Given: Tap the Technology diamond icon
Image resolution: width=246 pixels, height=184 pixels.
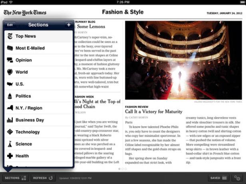Looking at the screenshot, I should (x=10, y=132).
